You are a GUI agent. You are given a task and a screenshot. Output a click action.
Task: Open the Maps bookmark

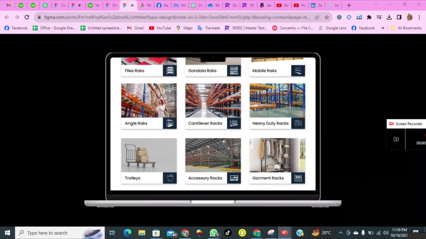[184, 28]
